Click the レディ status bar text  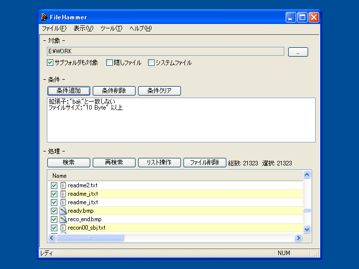[x=46, y=253]
